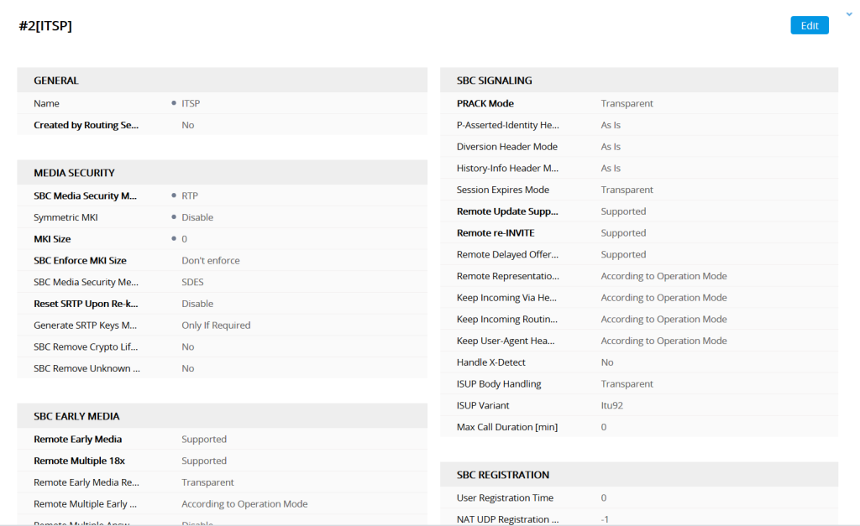Screen dimensions: 860x526
Task: Open the blue chevron menu at top right
Action: pos(848,13)
